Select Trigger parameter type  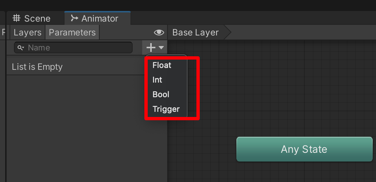[x=166, y=109]
